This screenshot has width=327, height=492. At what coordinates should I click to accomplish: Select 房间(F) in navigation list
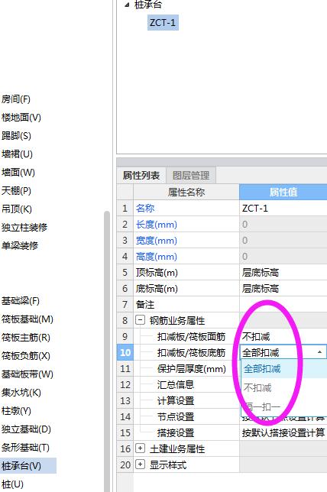pyautogui.click(x=16, y=99)
